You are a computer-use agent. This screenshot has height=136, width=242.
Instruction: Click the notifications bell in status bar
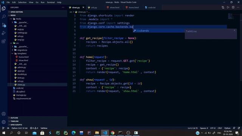tap(239, 128)
